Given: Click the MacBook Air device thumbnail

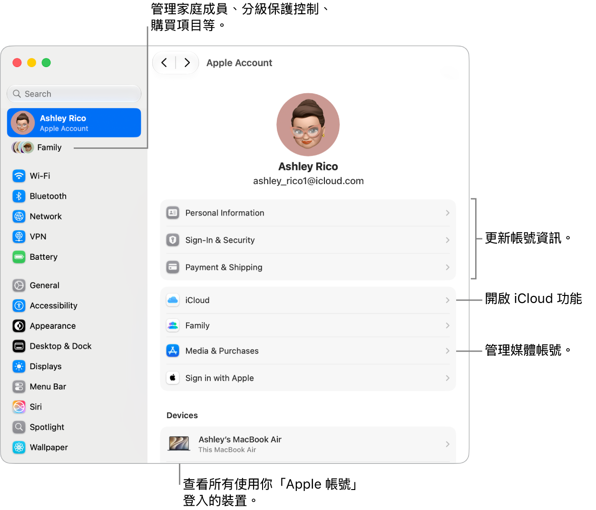Looking at the screenshot, I should pos(179,443).
